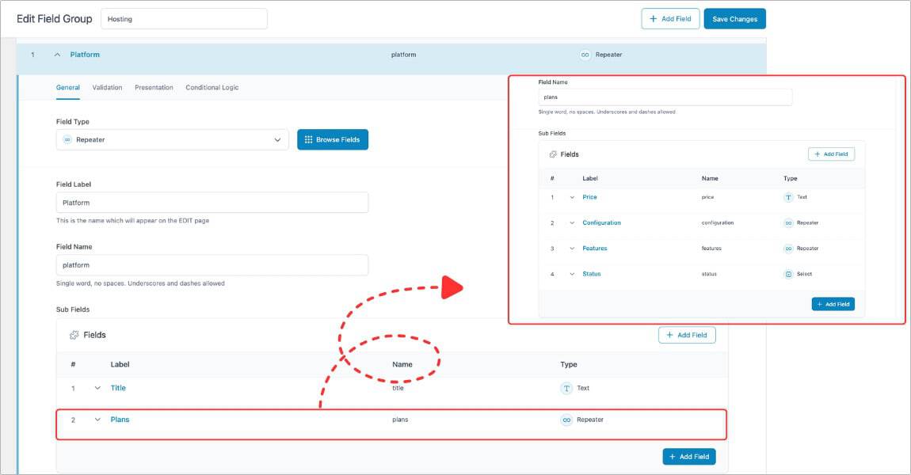The width and height of the screenshot is (911, 475).
Task: Go to the Presentation tab
Action: [x=154, y=88]
